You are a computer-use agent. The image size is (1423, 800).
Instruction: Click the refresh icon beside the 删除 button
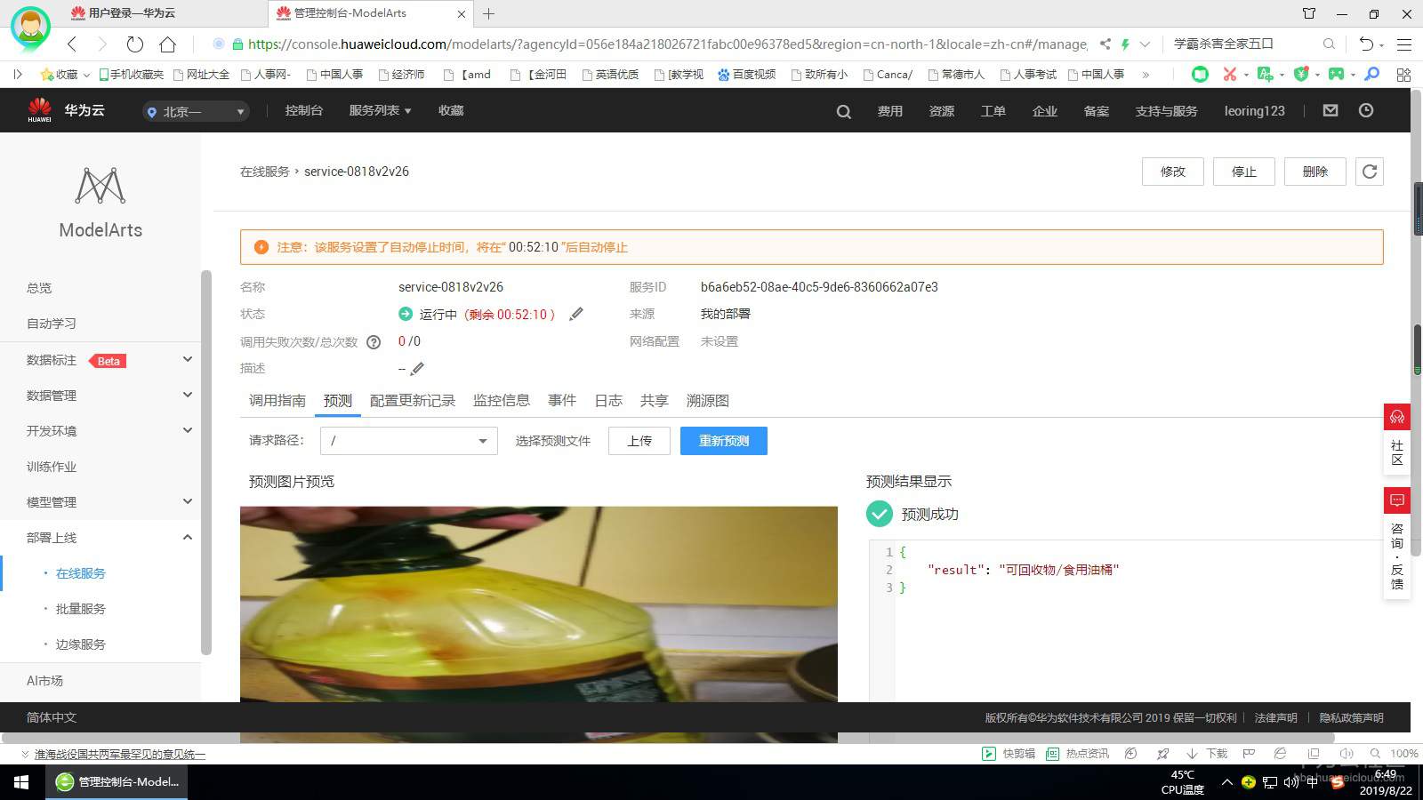(x=1369, y=172)
